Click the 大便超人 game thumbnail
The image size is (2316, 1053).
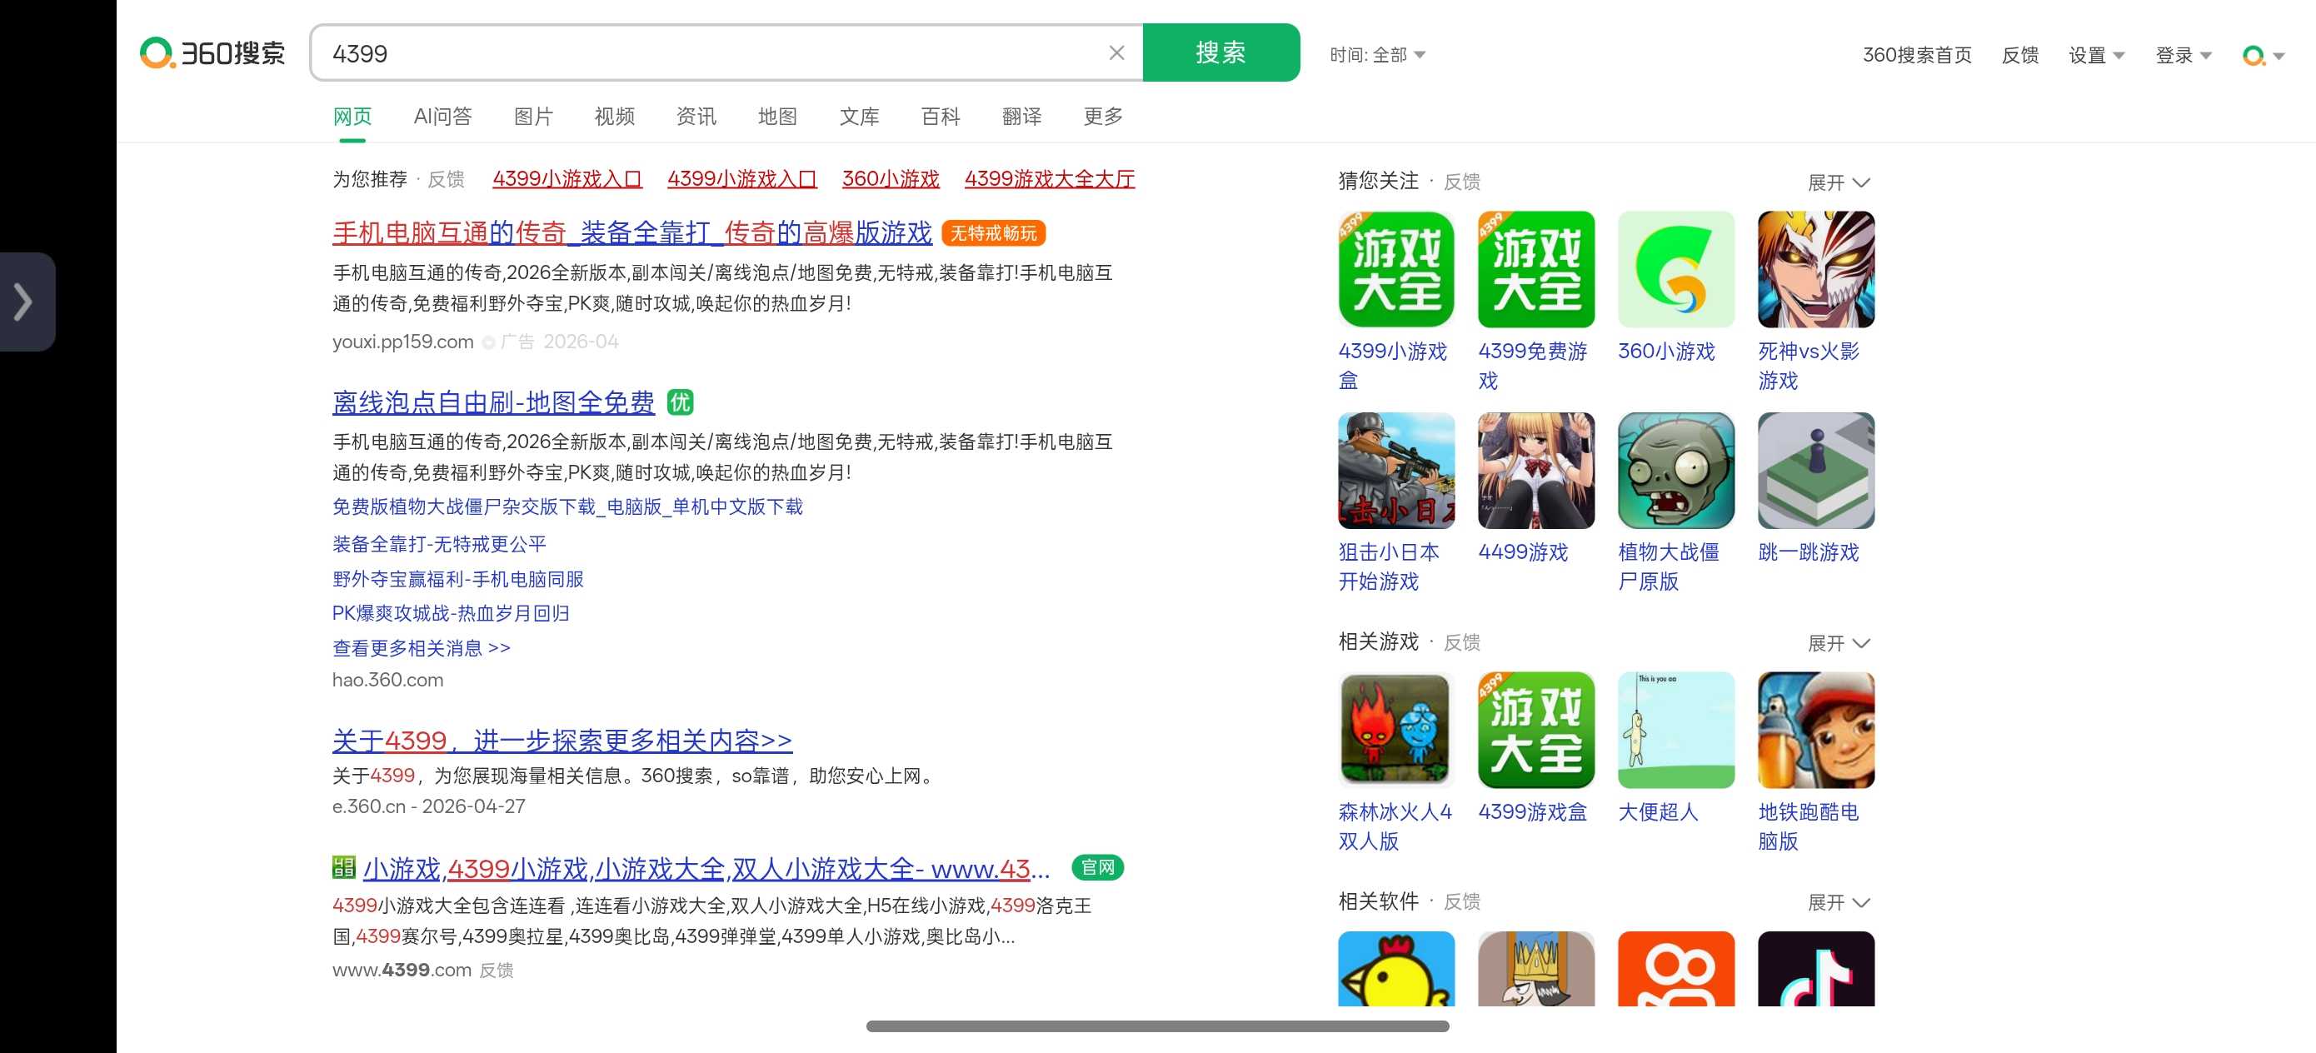(x=1675, y=729)
